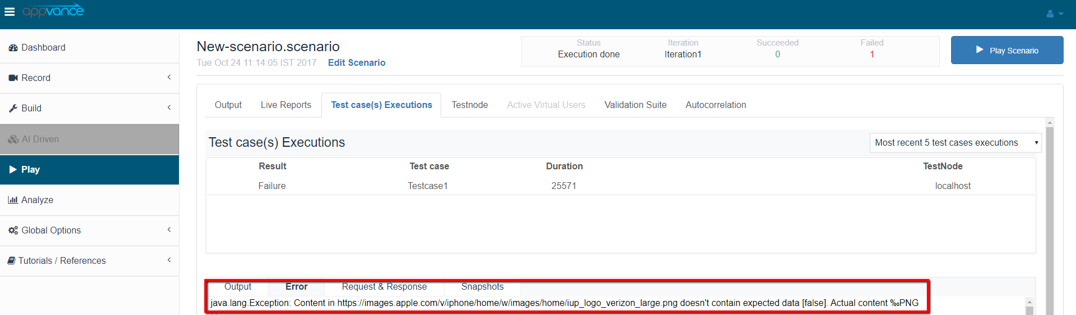Click the Appvance logo
The height and width of the screenshot is (315, 1076).
pos(53,11)
